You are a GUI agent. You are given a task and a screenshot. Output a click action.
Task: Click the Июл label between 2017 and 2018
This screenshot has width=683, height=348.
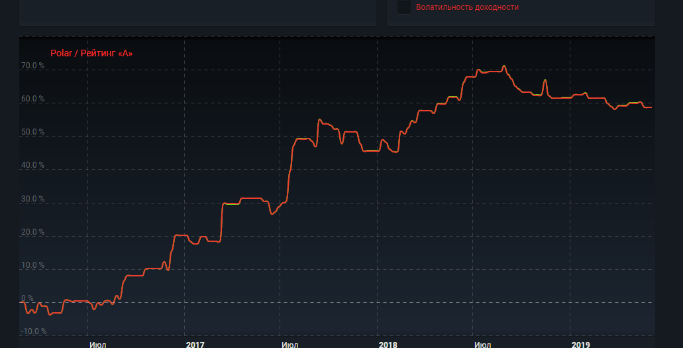pos(289,344)
